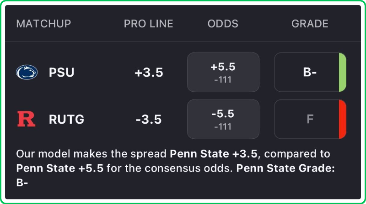Select the PSU +5.5 odds button
366x204 pixels.
point(223,72)
